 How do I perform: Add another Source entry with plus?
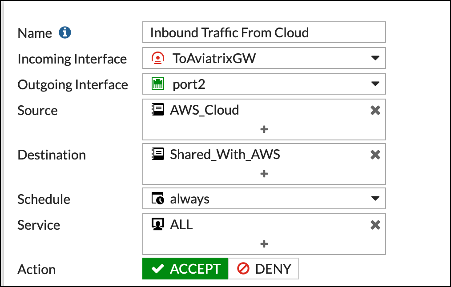pyautogui.click(x=264, y=129)
